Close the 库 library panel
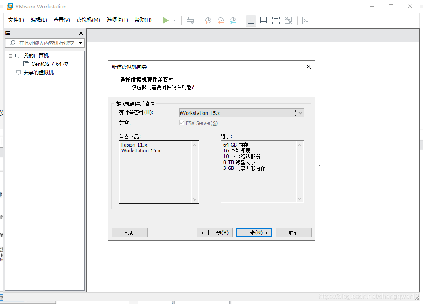This screenshot has width=423, height=304. coord(81,33)
